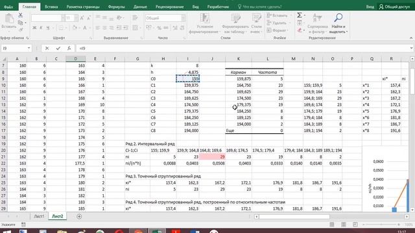Screen dimensions: 415x233
Task: Collapse the ribbon with the chevron
Action: (x=411, y=38)
